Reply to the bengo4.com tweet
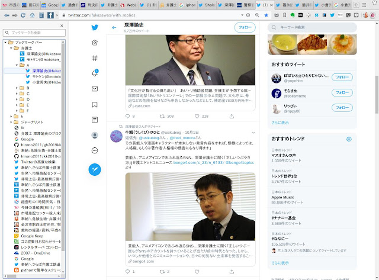The width and height of the screenshot is (379, 280). tap(128, 272)
